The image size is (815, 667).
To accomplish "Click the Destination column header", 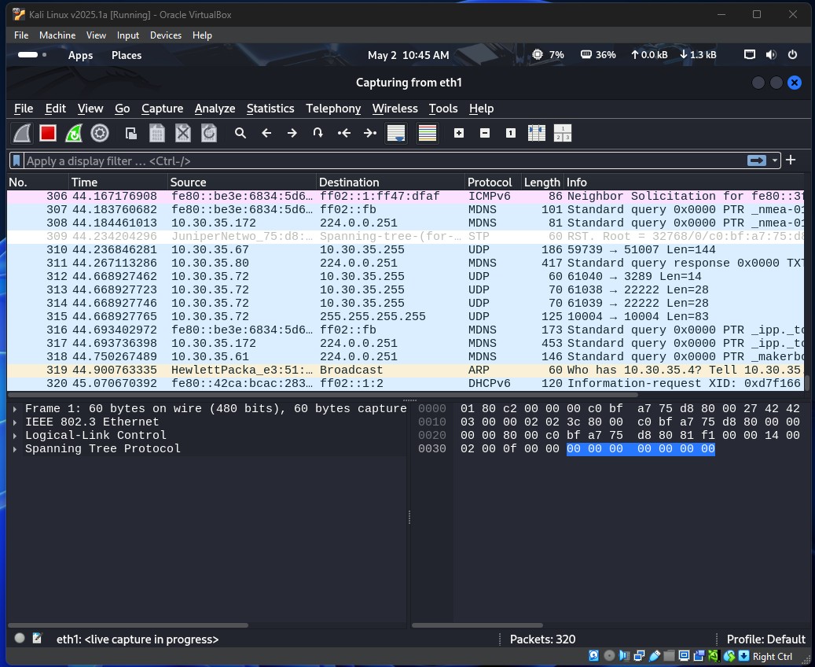I will click(x=391, y=182).
